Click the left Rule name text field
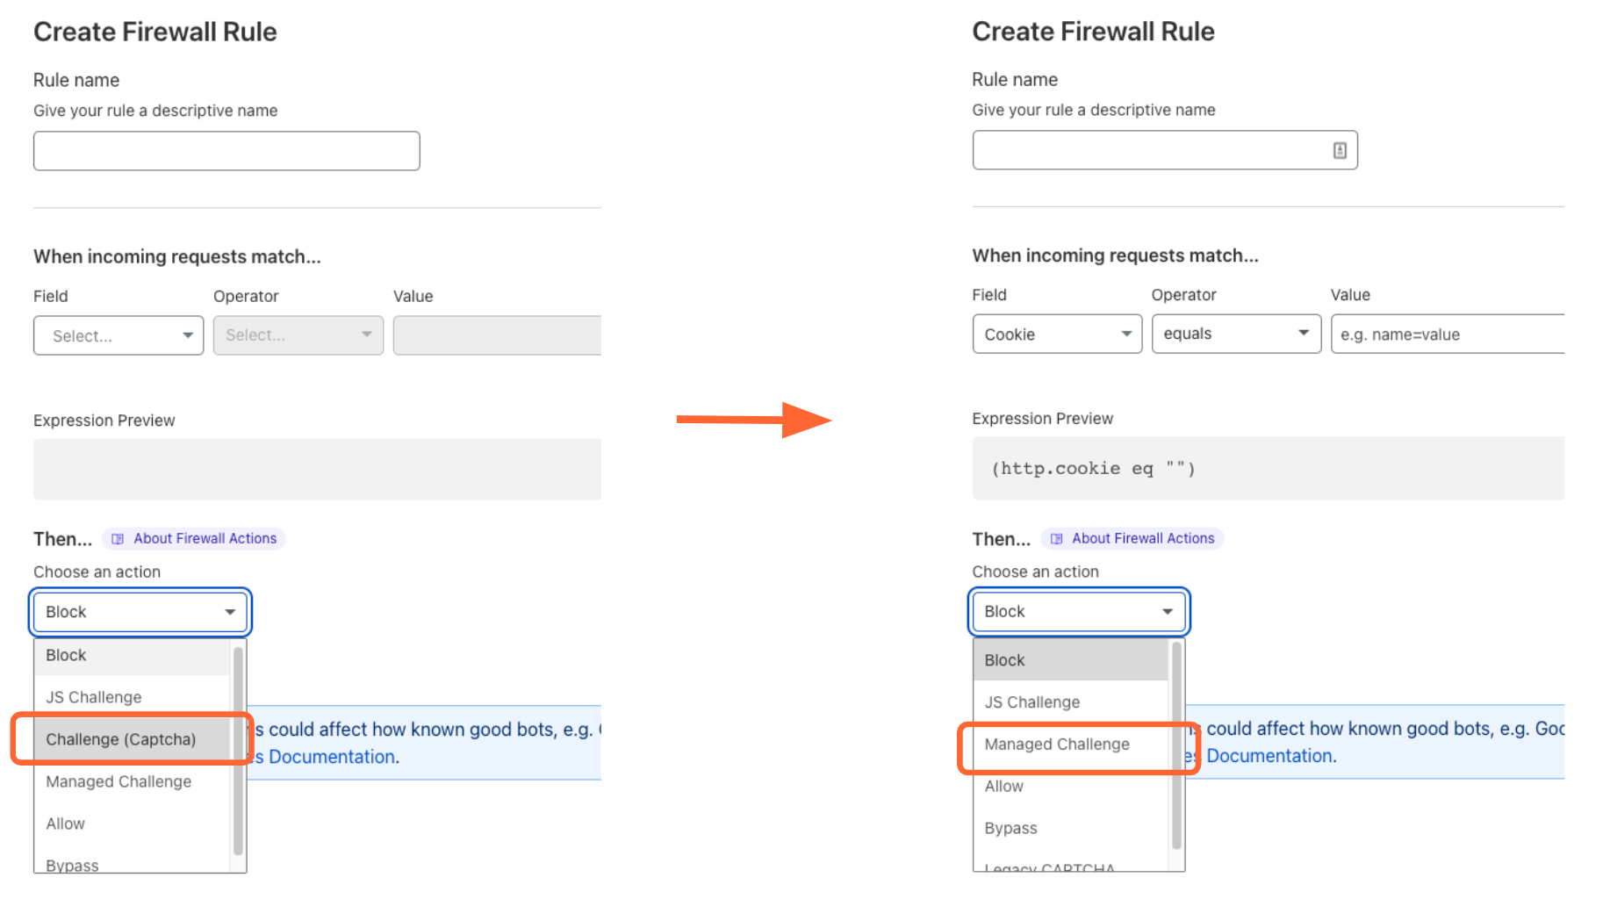The image size is (1610, 899). pyautogui.click(x=226, y=151)
